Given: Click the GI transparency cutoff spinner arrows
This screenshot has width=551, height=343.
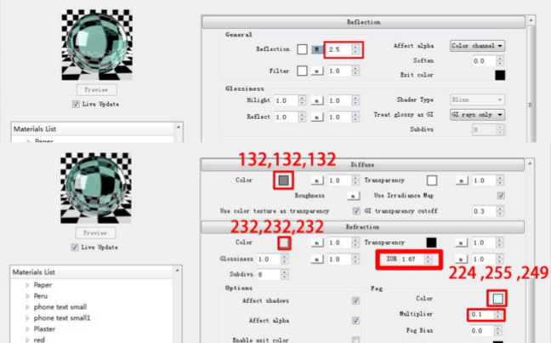Looking at the screenshot, I should pos(500,211).
